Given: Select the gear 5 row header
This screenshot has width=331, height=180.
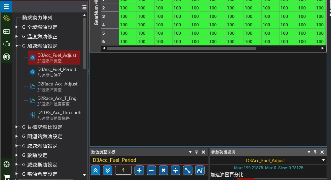Looking at the screenshot, I should [x=110, y=33].
